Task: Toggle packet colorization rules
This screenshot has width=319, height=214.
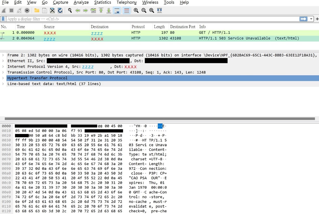Action: point(127,11)
